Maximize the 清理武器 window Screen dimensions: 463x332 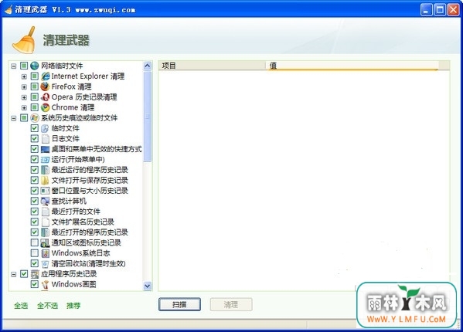click(440, 10)
